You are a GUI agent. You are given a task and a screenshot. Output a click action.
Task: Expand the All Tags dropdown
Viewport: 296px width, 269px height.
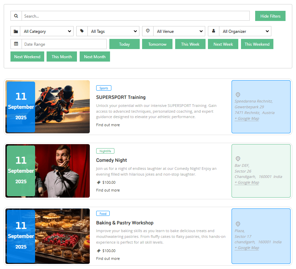coord(113,31)
